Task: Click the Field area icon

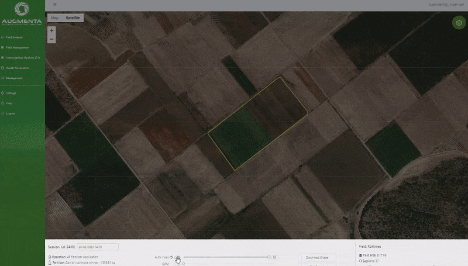Action: click(360, 255)
